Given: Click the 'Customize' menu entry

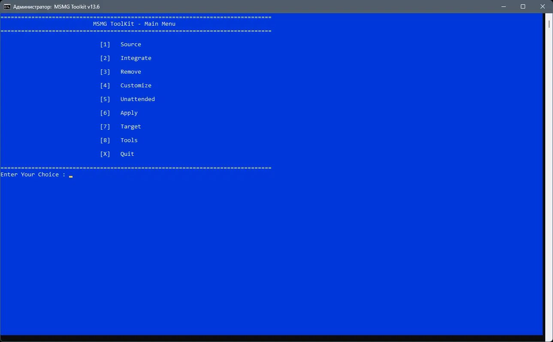Looking at the screenshot, I should click(136, 86).
